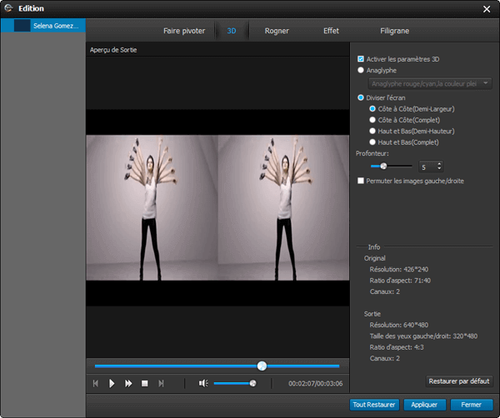Increase Profondeur with the up arrow
This screenshot has height=418, width=500.
(439, 163)
